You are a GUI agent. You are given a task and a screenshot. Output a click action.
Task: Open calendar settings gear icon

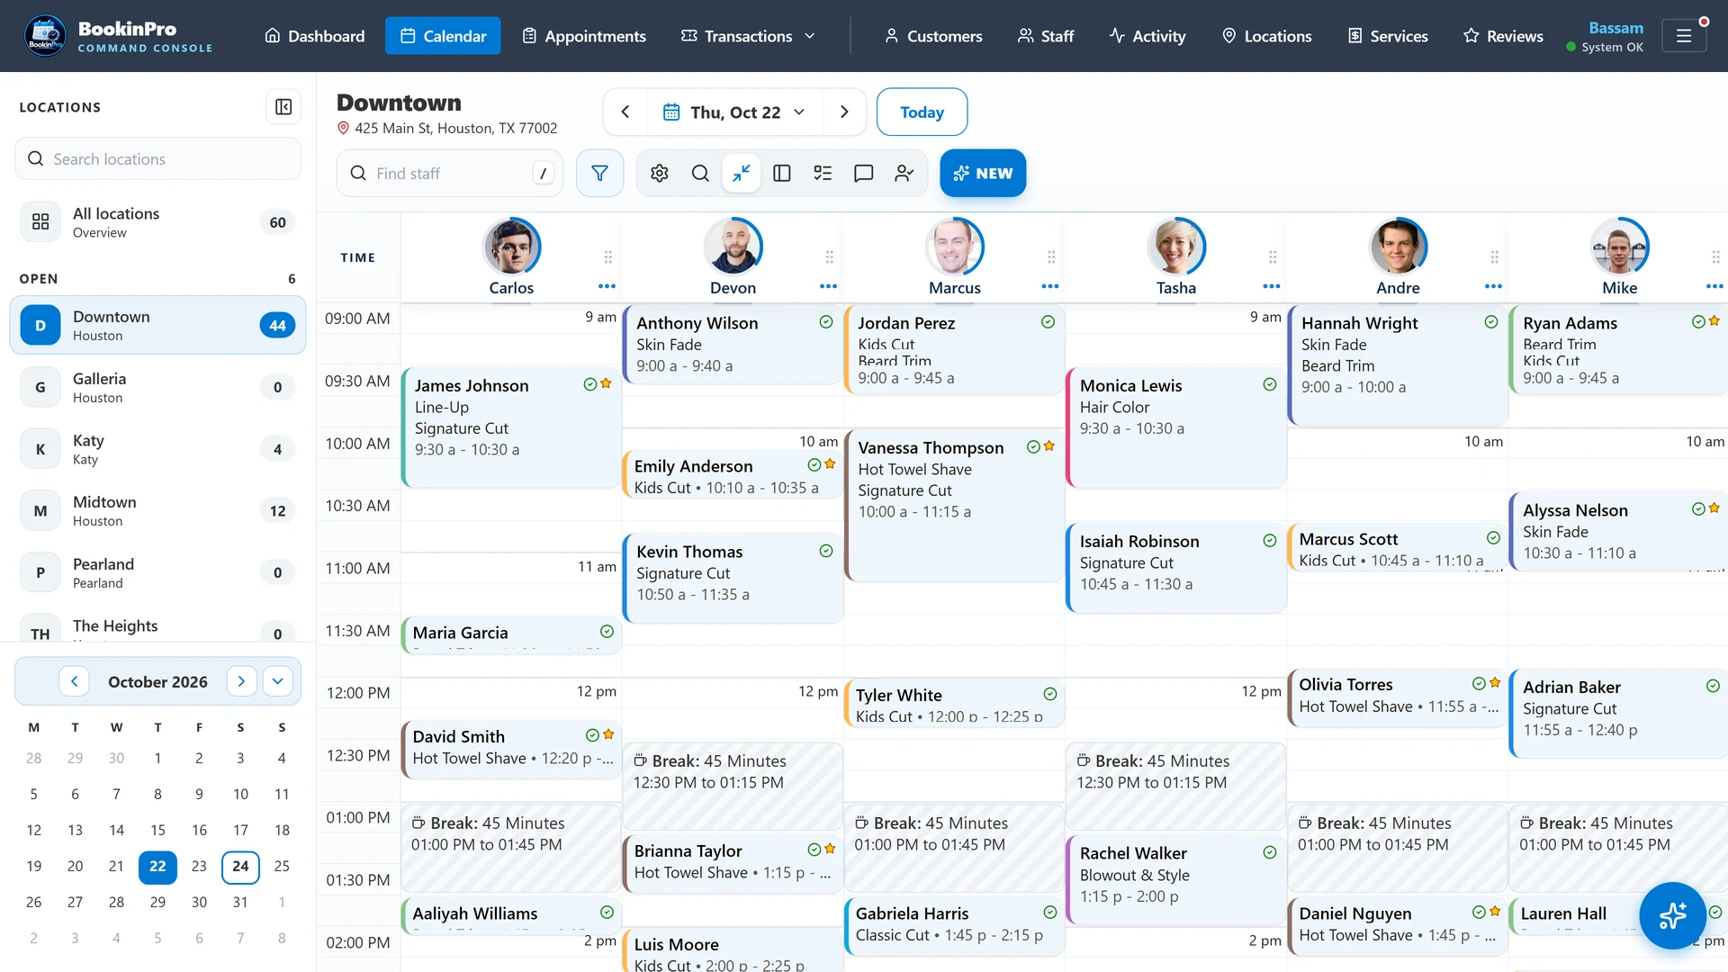[x=660, y=173]
